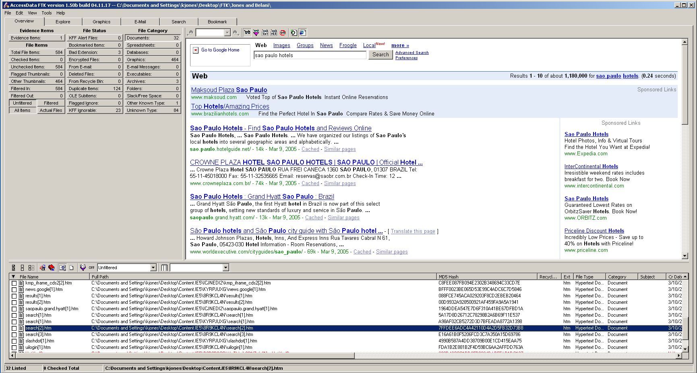Click the built-in viewer icon
Screen dimensions: 697x373
(294, 33)
